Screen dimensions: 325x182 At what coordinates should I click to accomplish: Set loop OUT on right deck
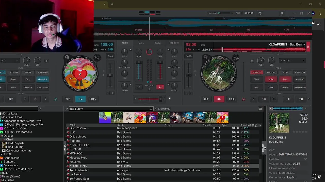tap(301, 99)
